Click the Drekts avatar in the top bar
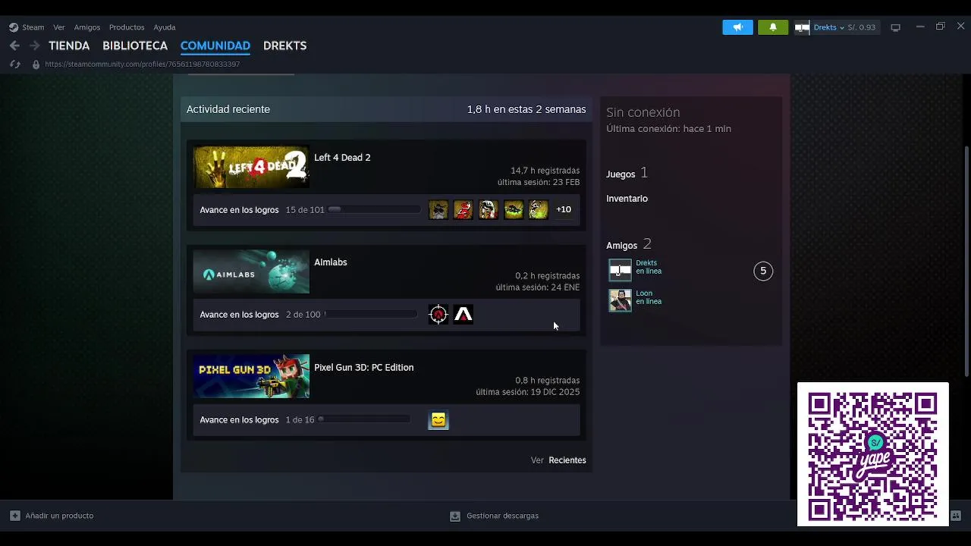 tap(802, 27)
